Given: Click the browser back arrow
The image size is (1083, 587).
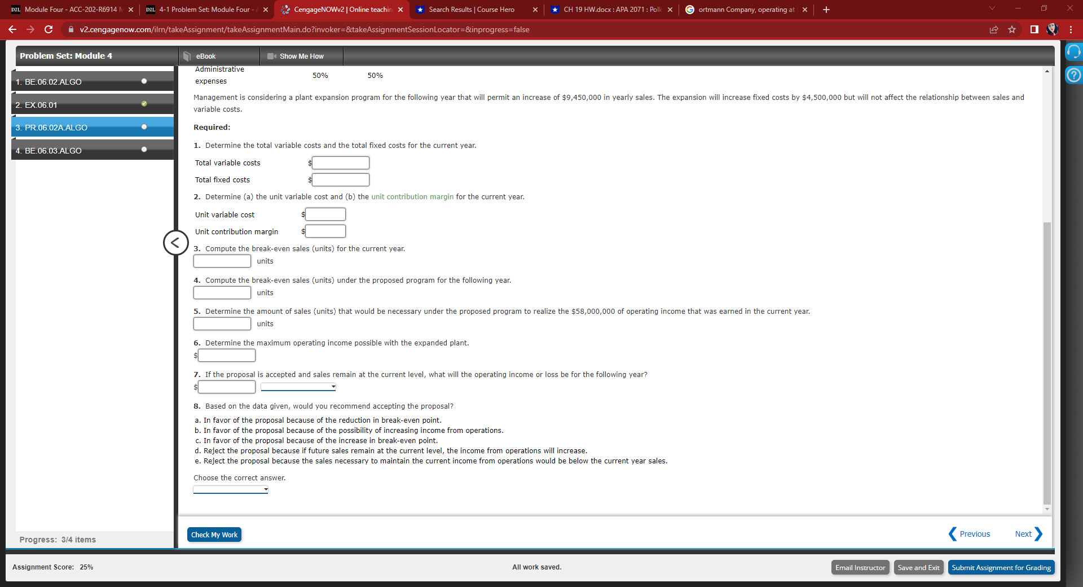Looking at the screenshot, I should pos(12,29).
